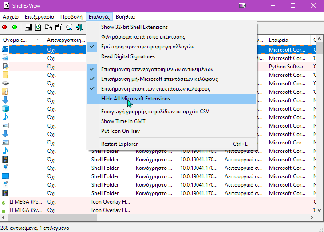Click the horizontal scrollbar left arrow
The width and height of the screenshot is (324, 232).
[x=4, y=217]
